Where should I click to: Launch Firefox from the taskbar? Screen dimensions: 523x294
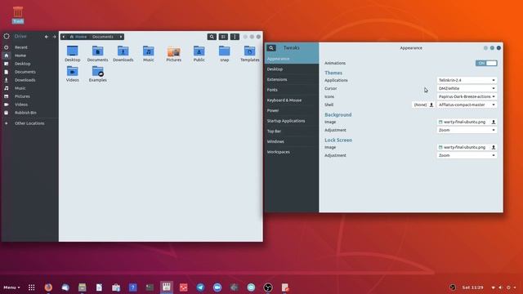coord(48,287)
